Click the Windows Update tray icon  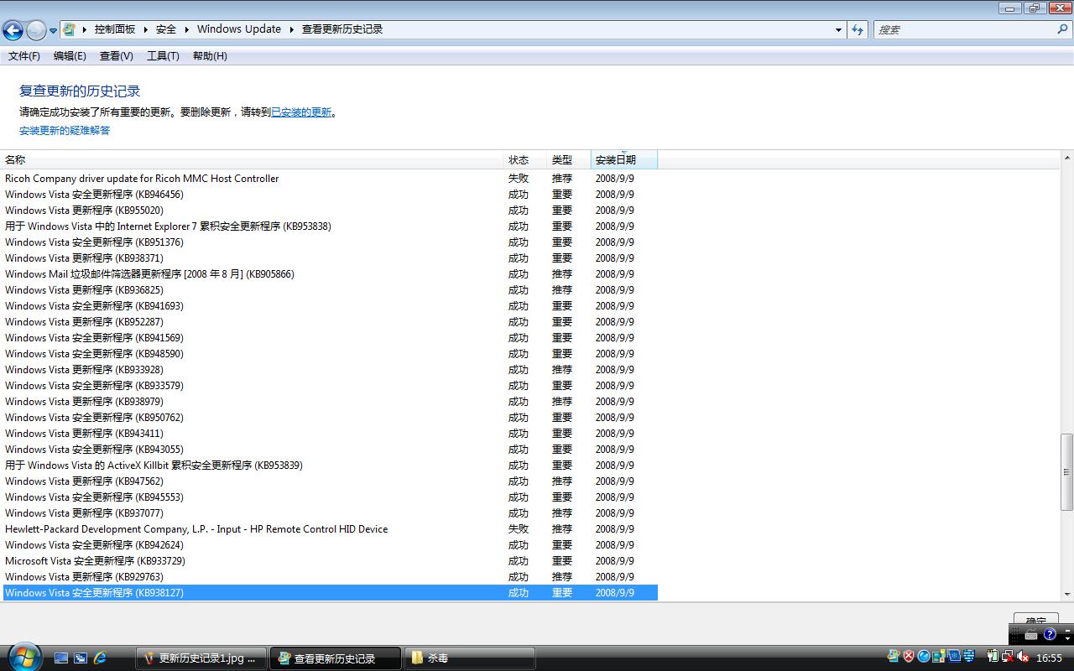tap(894, 657)
